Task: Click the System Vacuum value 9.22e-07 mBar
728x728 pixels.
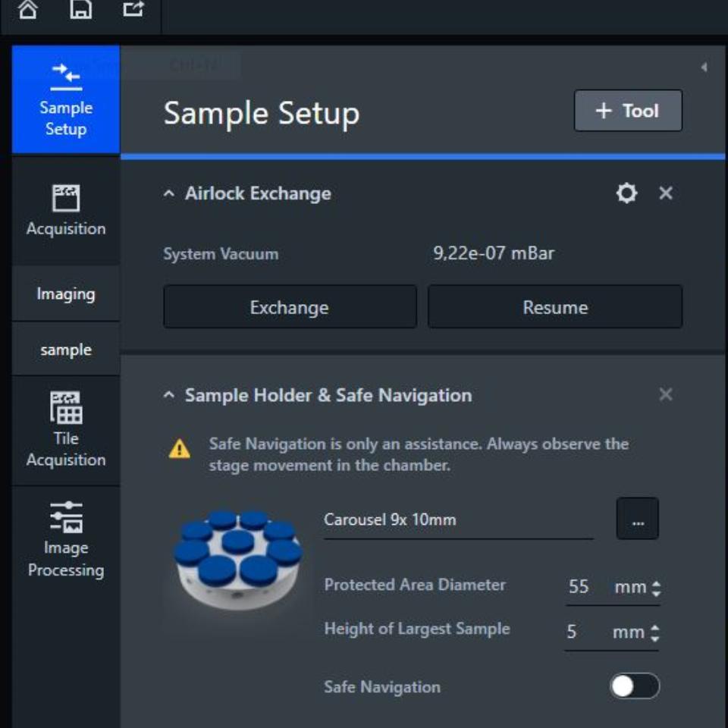Action: [x=494, y=253]
